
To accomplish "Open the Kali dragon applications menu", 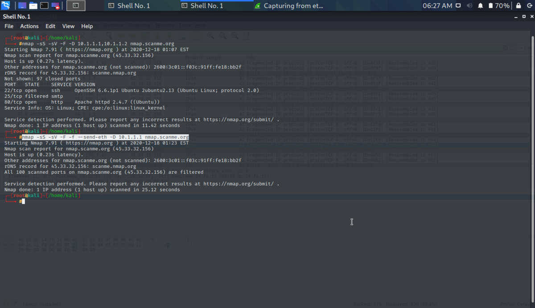I will pyautogui.click(x=6, y=6).
